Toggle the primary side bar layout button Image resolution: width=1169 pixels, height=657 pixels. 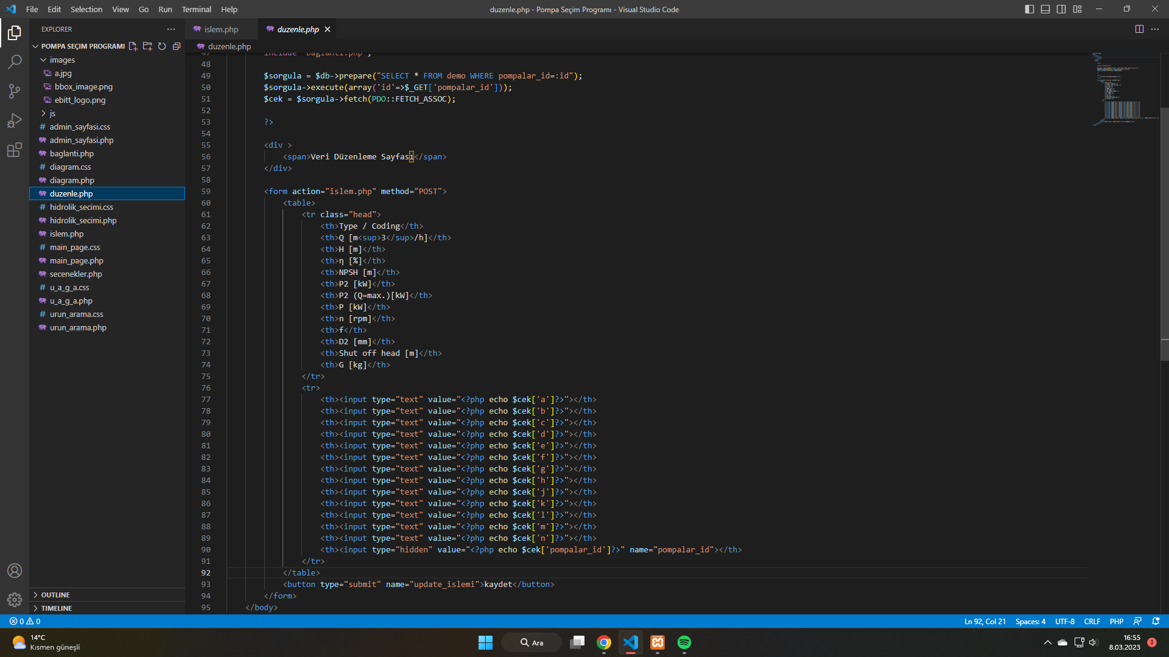tap(1030, 9)
